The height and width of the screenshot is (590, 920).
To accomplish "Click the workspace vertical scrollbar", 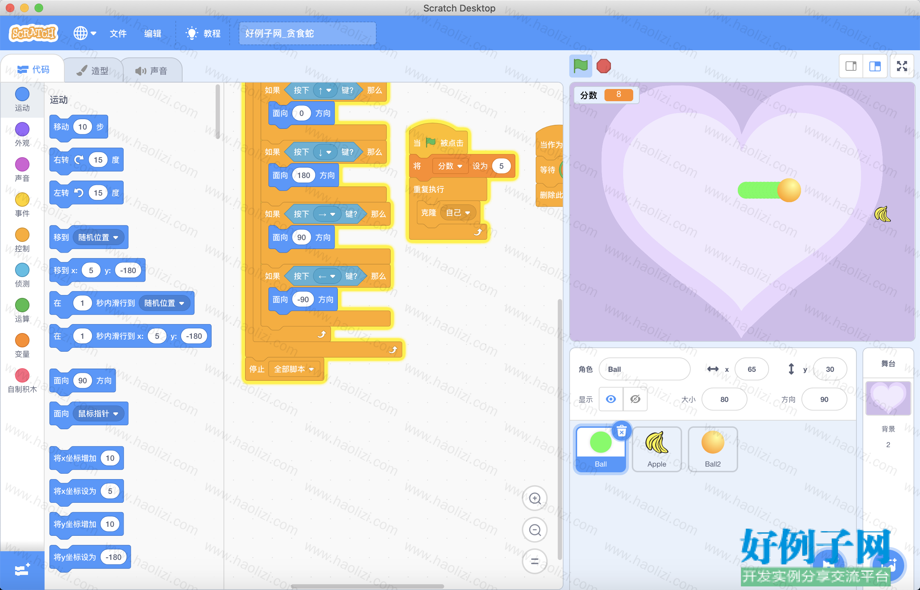I will click(559, 429).
